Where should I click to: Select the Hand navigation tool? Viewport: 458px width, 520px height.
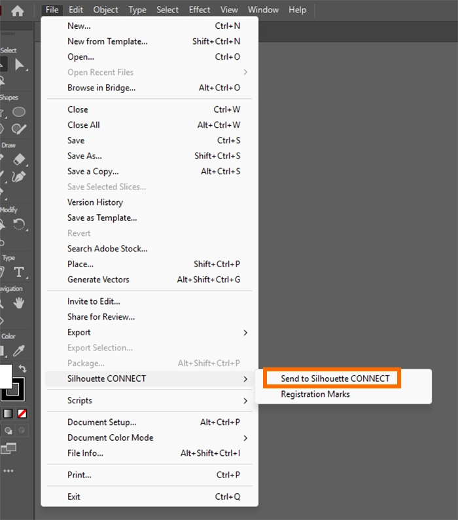[20, 303]
